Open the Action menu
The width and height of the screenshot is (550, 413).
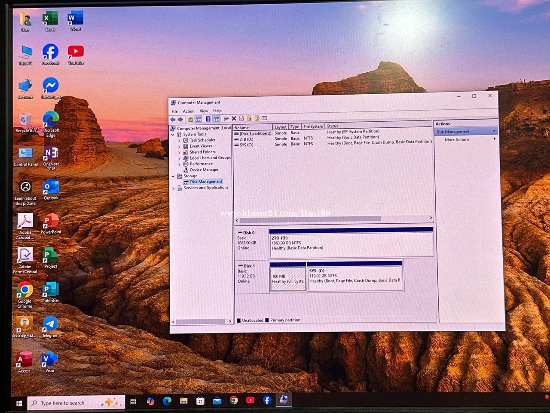coord(189,111)
